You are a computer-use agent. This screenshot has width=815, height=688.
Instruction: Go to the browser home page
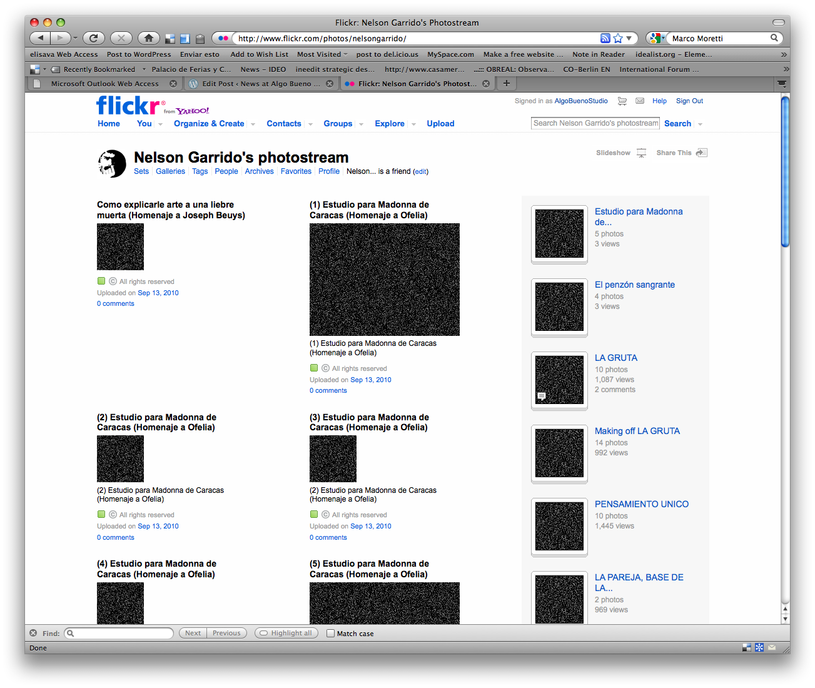tap(148, 38)
